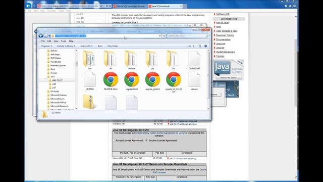
Task: Open the Student Developers link
Action: click(226, 52)
